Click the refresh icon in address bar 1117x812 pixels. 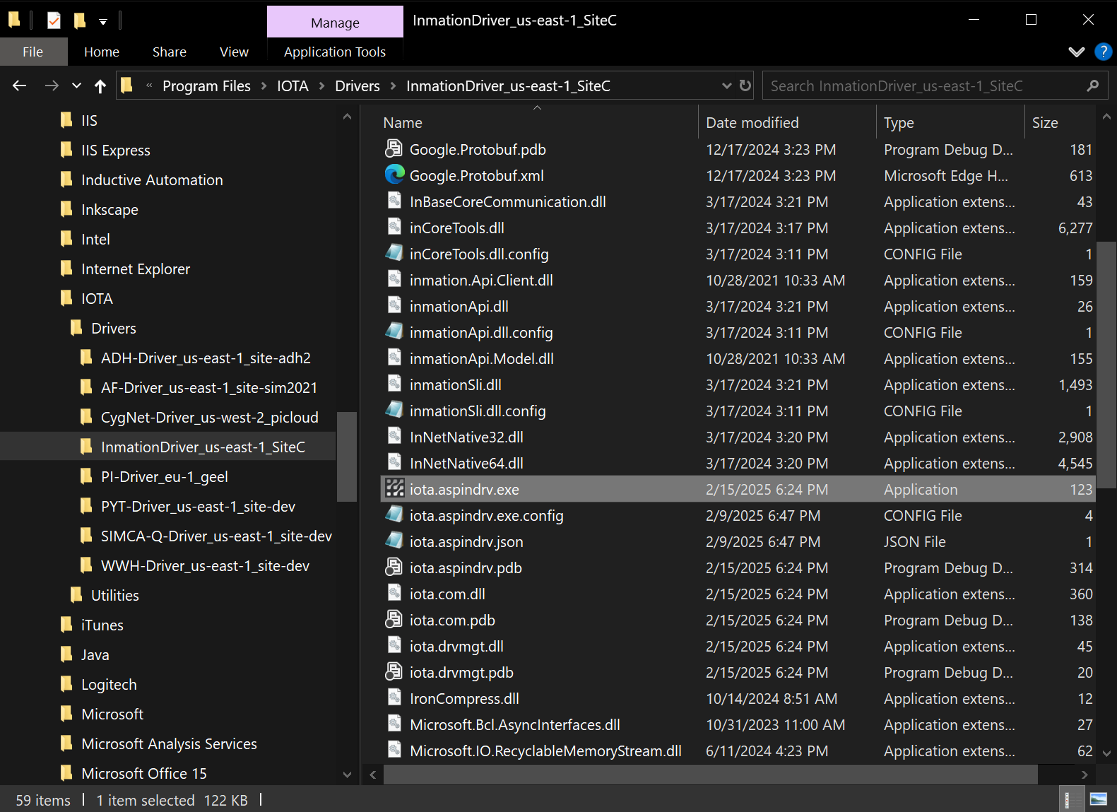tap(745, 86)
